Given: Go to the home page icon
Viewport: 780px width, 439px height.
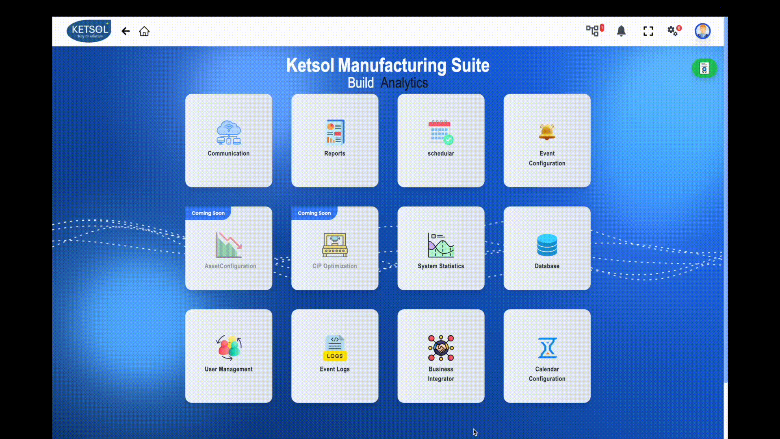Looking at the screenshot, I should (x=144, y=31).
